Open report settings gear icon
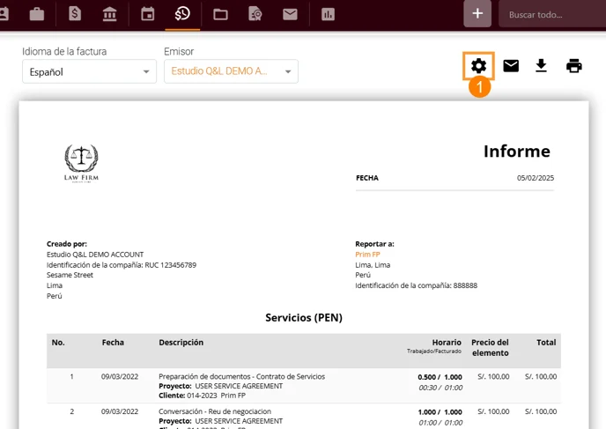Viewport: 606px width, 429px height. pos(478,66)
